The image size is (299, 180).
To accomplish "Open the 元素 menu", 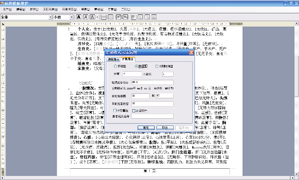I will point(112,9).
